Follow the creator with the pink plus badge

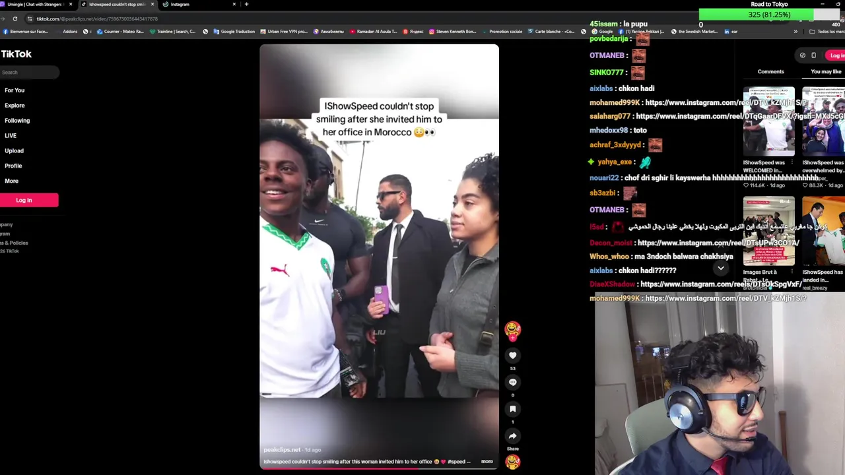click(512, 338)
